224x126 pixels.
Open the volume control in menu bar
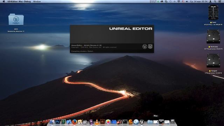187,1
